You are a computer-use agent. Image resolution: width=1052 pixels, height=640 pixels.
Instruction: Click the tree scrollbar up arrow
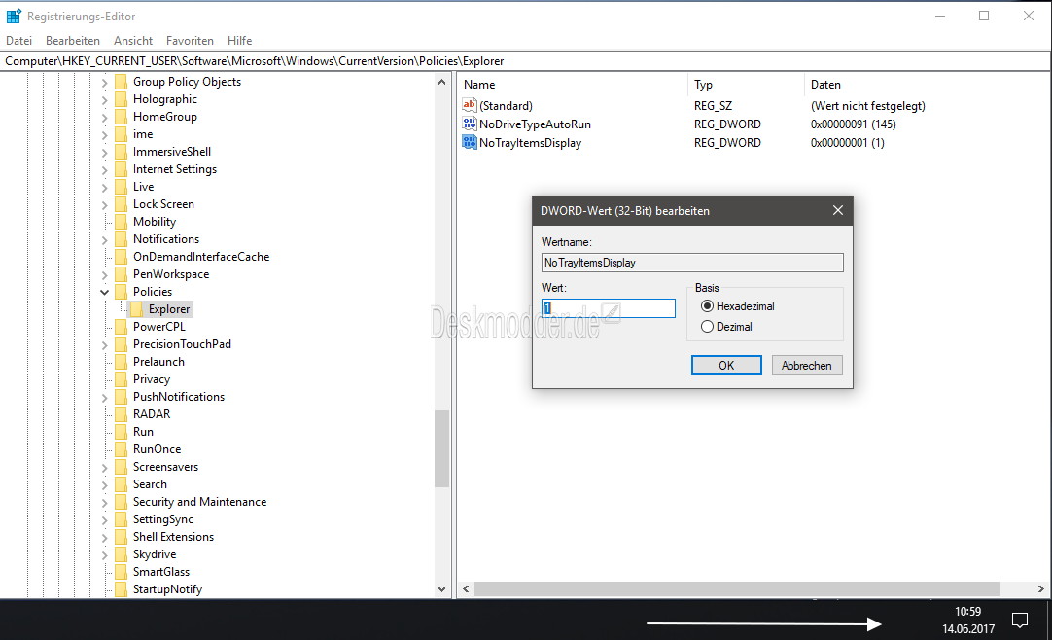coord(441,82)
